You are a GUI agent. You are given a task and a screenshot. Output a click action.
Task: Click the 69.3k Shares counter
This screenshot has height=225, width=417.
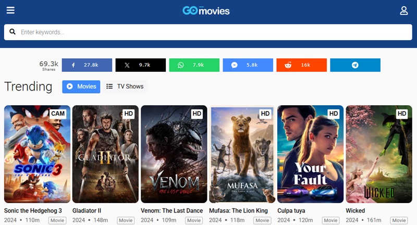[48, 65]
